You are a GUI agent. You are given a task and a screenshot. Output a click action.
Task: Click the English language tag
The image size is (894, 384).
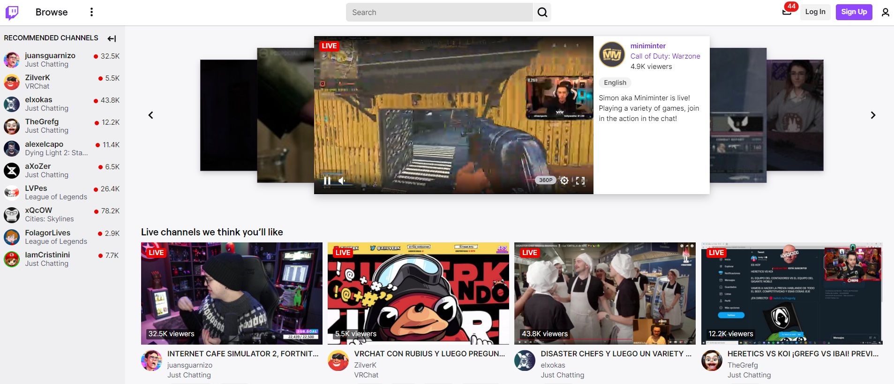click(615, 83)
